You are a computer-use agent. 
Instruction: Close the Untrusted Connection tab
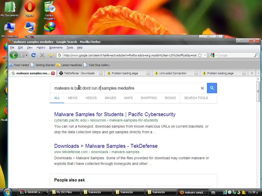tap(196, 73)
